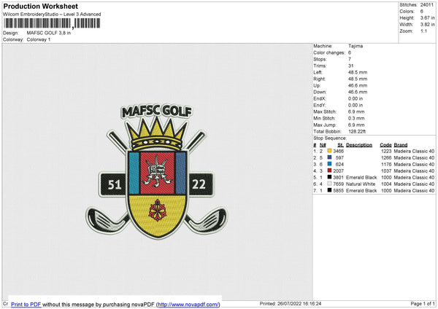Click the Max Stitch value 6.9 mm
438x309 pixels.
(x=356, y=112)
